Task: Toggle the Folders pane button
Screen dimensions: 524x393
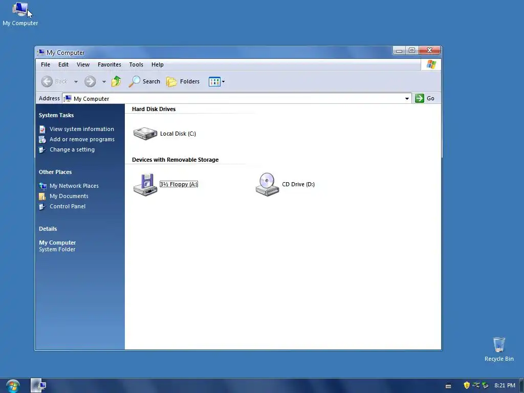Action: [183, 81]
